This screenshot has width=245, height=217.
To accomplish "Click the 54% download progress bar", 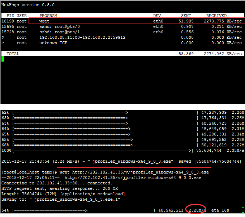I will tap(50, 210).
